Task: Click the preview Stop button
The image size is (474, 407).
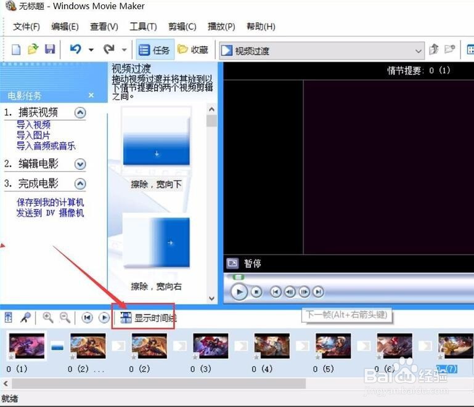Action: (x=256, y=292)
